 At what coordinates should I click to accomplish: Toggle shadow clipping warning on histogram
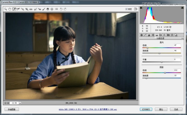click(141, 8)
